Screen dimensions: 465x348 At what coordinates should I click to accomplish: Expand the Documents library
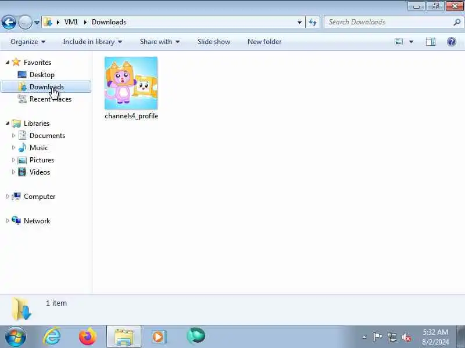13,135
